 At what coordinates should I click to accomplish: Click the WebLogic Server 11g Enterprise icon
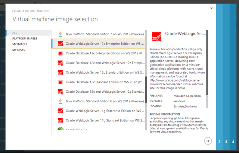coord(60,111)
